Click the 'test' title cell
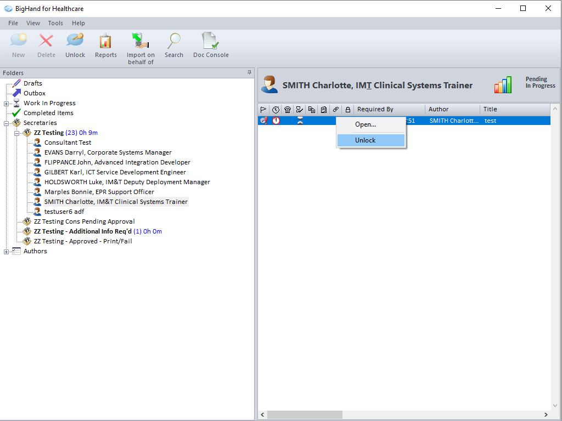562x421 pixels. (x=490, y=121)
